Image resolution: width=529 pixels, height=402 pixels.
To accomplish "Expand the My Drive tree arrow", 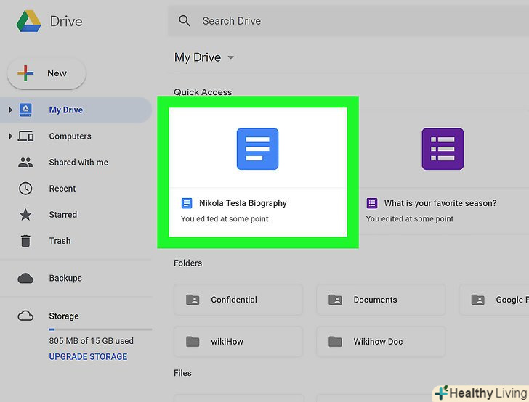I will tap(10, 110).
